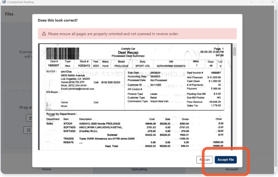Click the document preview scrollbar thumb
The image size is (278, 177).
click(235, 51)
